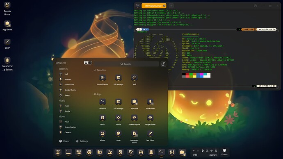Open the Draw application
Viewport: 283px width, 159px height.
click(119, 134)
